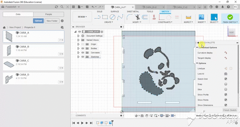Click the New Folder button
The height and width of the screenshot is (127, 240).
(x=52, y=21)
